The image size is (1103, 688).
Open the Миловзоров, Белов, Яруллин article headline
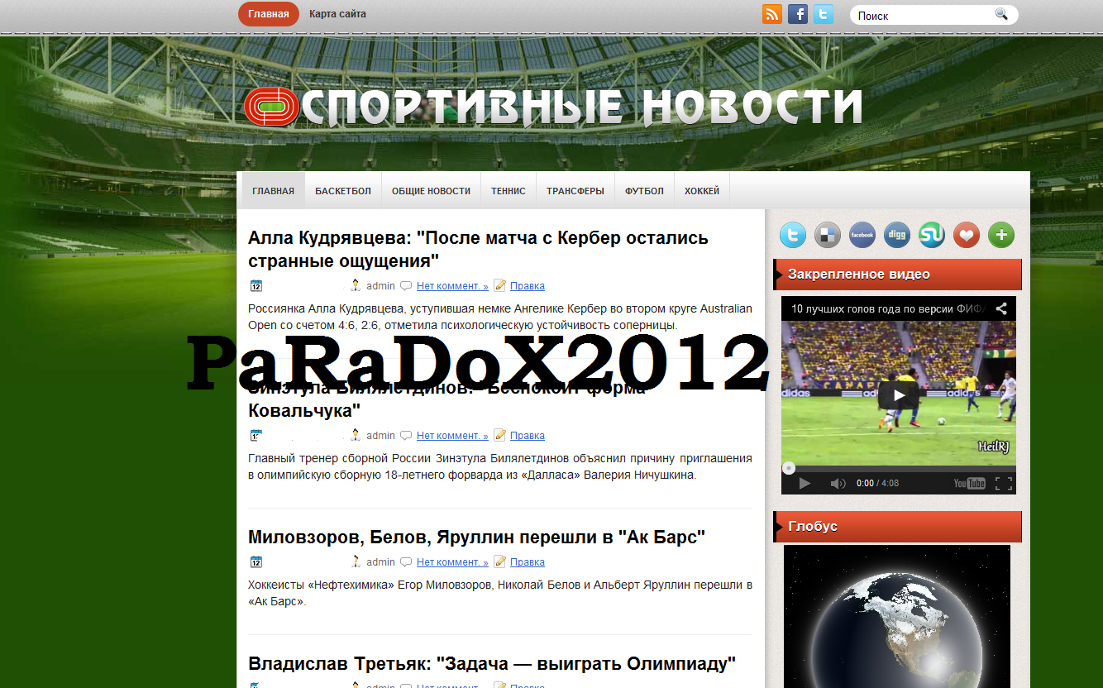point(476,537)
